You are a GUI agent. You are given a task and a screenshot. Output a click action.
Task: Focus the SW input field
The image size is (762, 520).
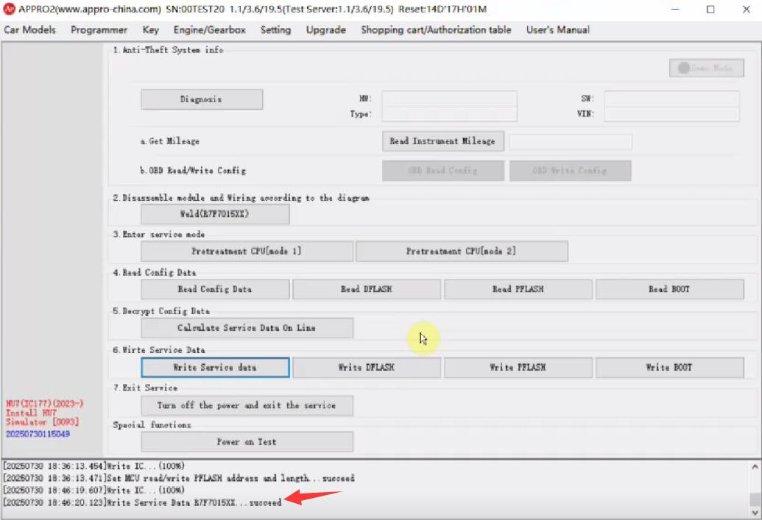(x=671, y=99)
